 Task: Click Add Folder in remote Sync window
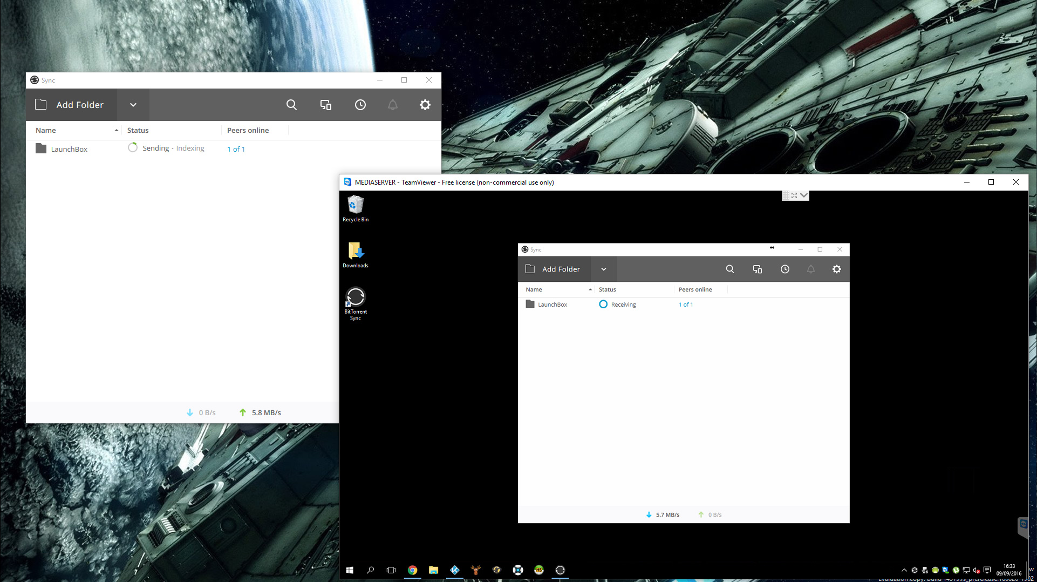(x=555, y=269)
